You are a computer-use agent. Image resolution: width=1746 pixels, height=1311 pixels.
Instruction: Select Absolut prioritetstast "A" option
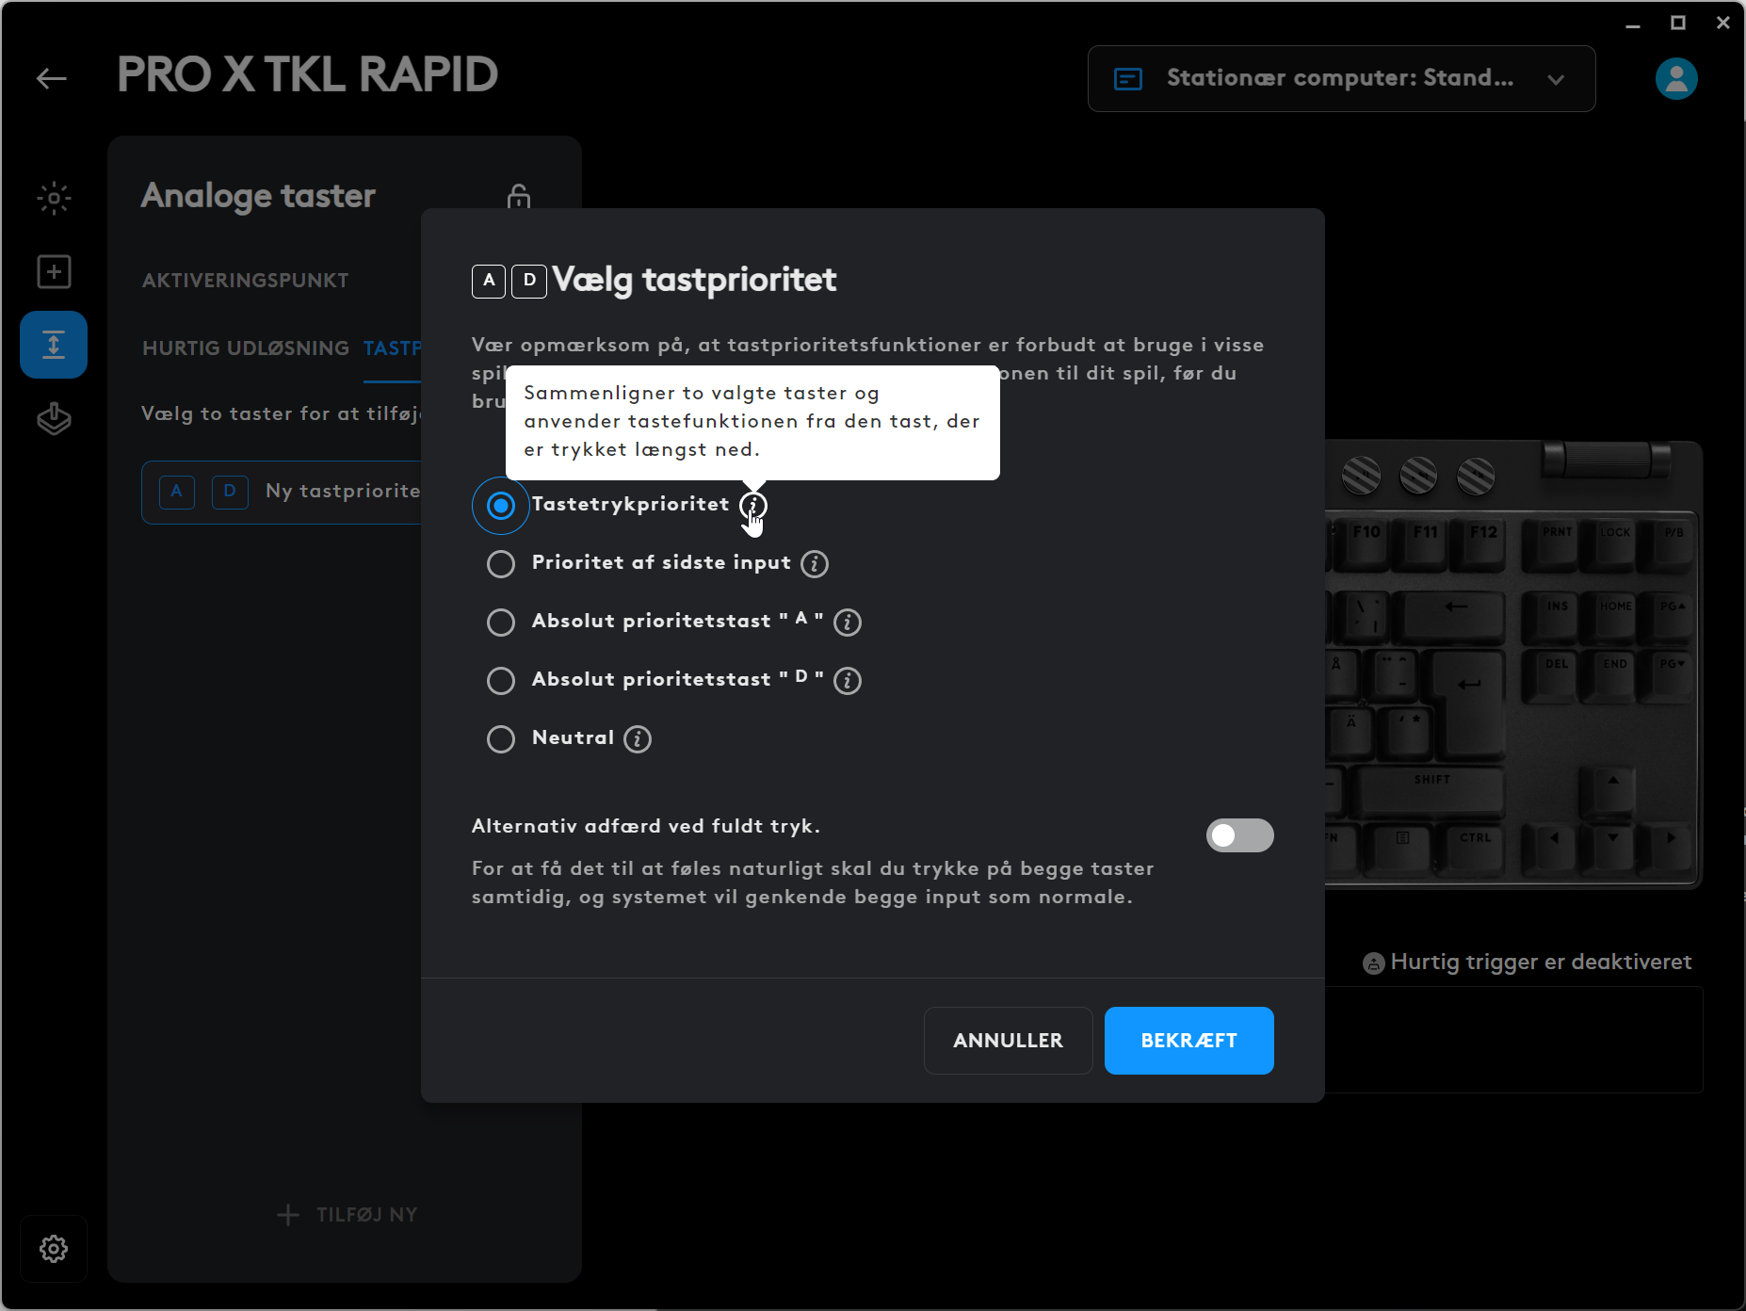[x=501, y=623]
